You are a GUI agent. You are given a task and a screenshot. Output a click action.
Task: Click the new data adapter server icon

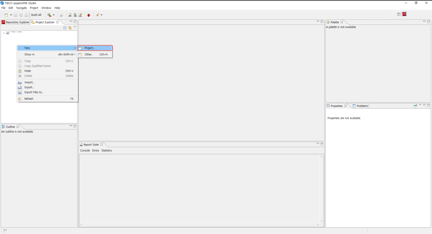75,15
